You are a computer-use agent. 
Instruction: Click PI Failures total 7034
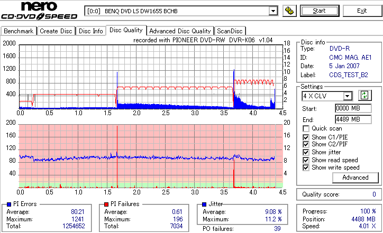(176, 226)
